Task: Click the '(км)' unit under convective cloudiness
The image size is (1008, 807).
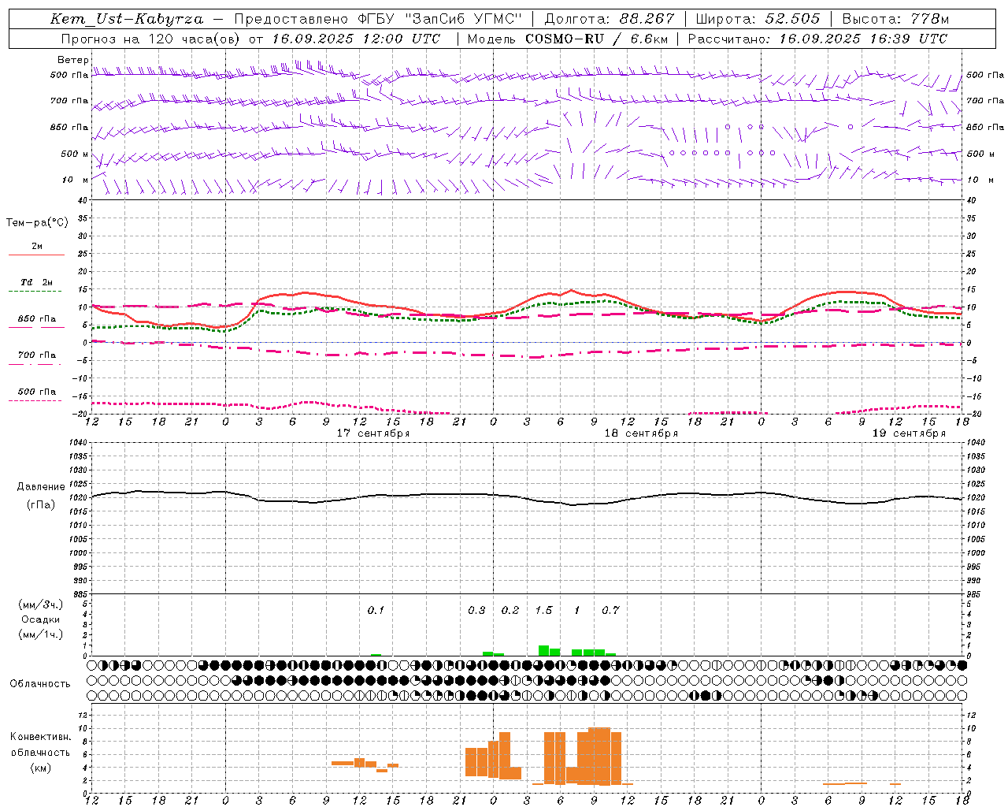Action: [41, 768]
